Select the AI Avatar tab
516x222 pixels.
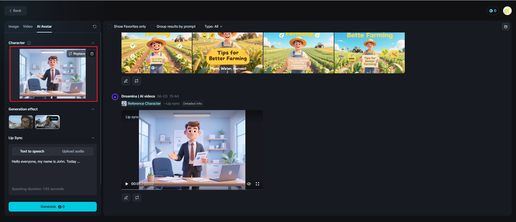pyautogui.click(x=44, y=27)
